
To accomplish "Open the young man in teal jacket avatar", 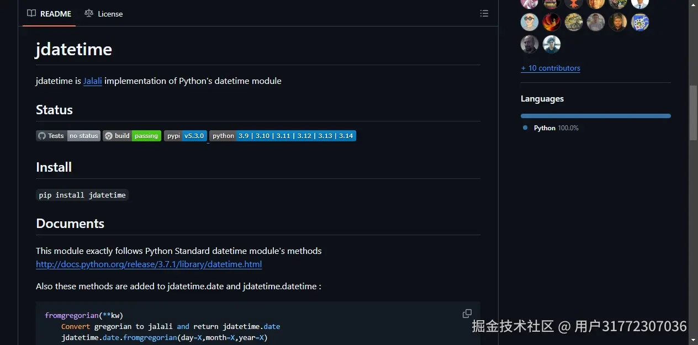I will pyautogui.click(x=552, y=44).
